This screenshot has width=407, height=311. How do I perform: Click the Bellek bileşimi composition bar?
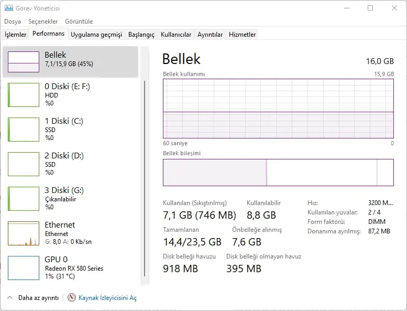click(278, 173)
